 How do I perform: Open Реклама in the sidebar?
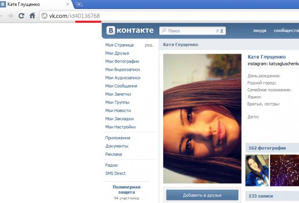114,154
